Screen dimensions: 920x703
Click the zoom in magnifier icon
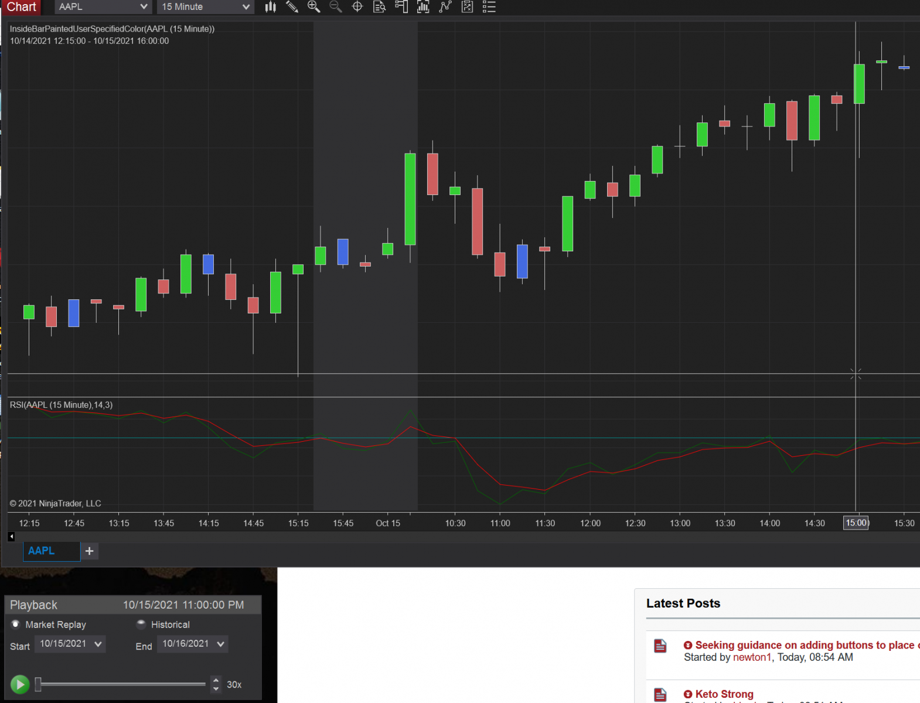(x=314, y=7)
